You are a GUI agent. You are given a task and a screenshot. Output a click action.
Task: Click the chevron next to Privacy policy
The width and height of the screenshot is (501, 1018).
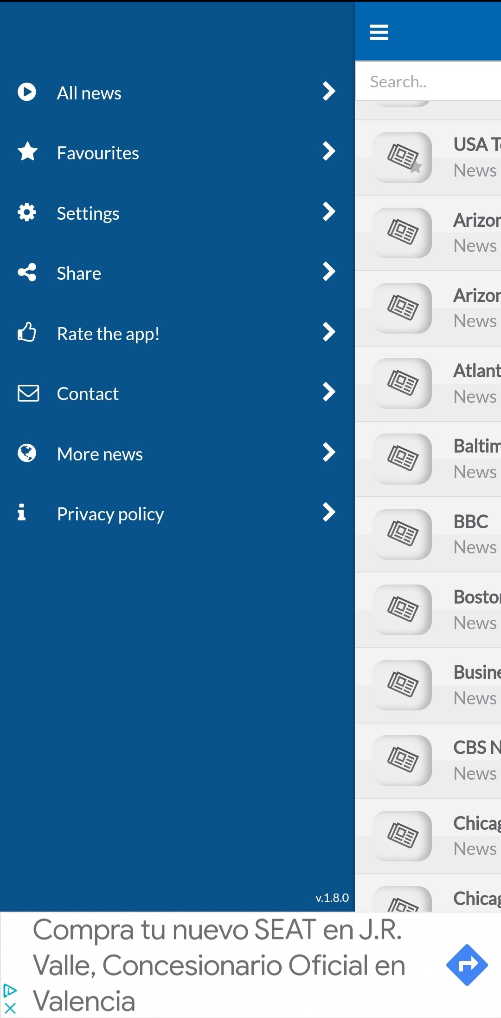[x=328, y=512]
